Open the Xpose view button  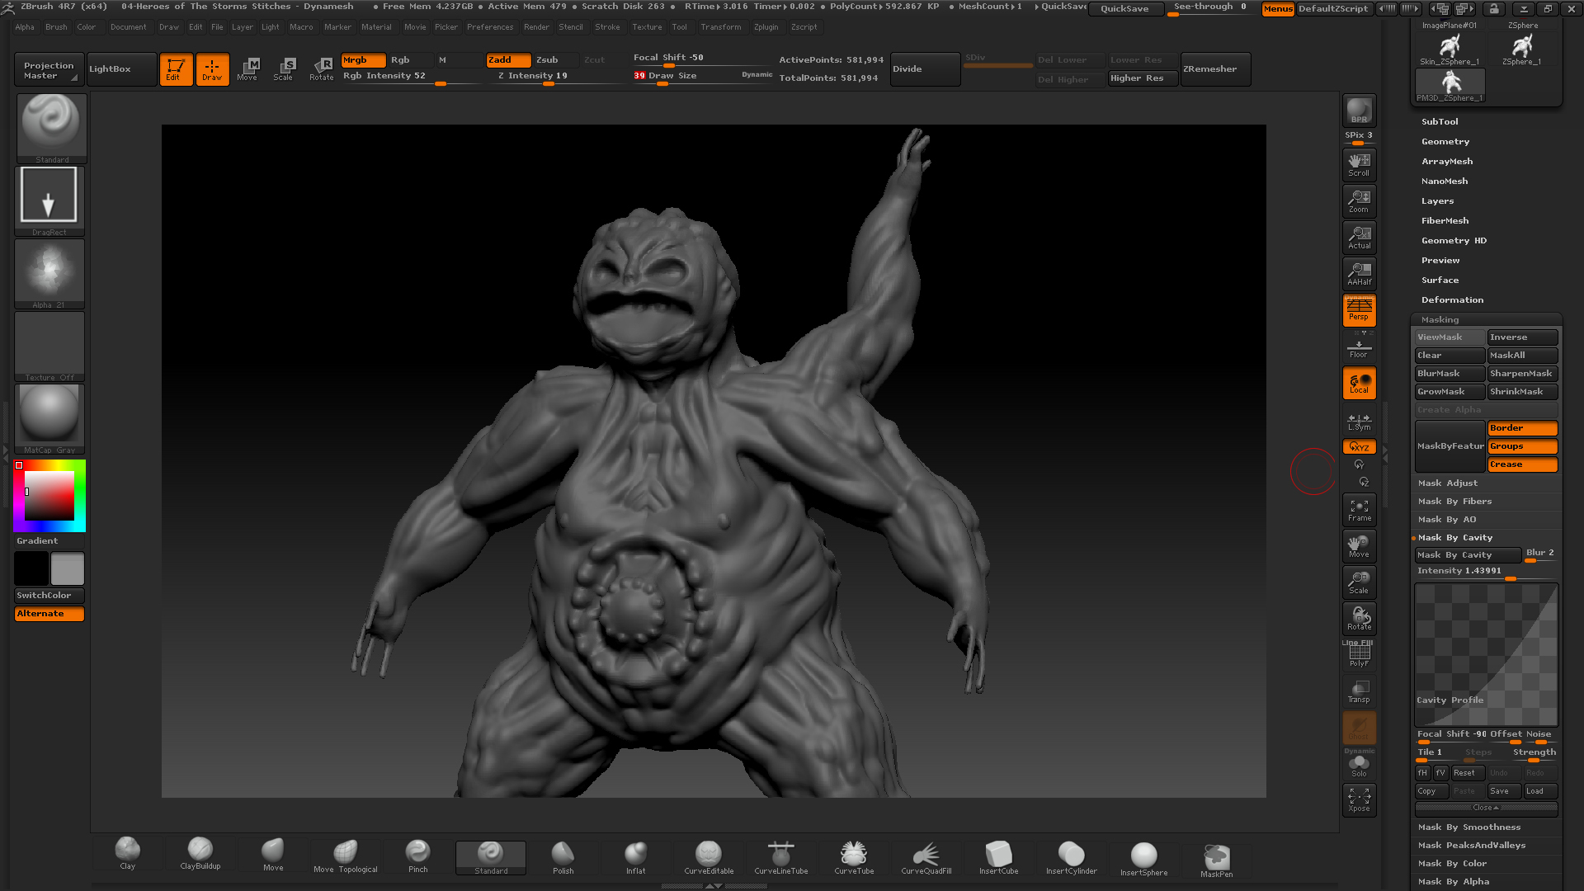coord(1359,799)
